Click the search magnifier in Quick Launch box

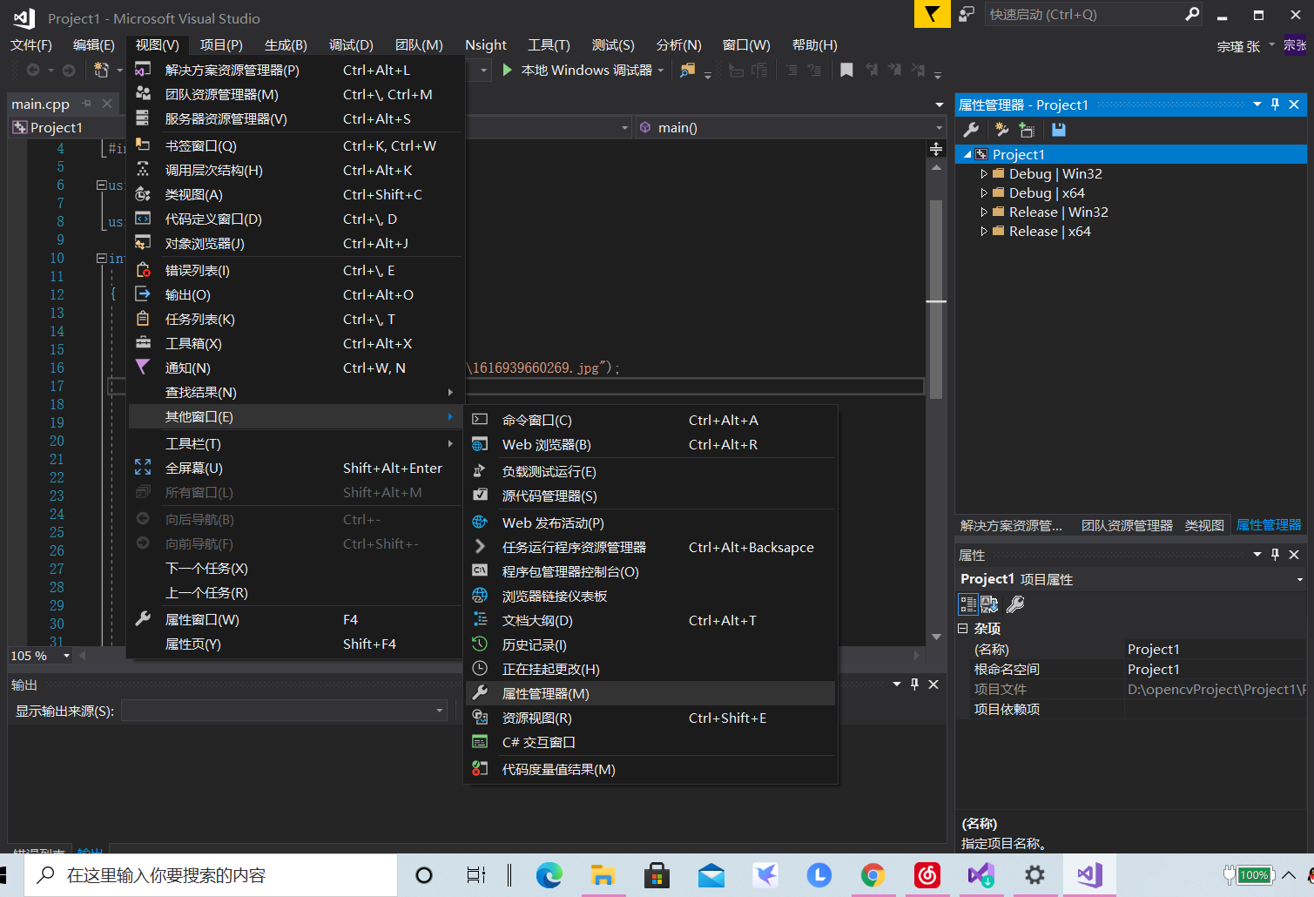click(x=1192, y=14)
